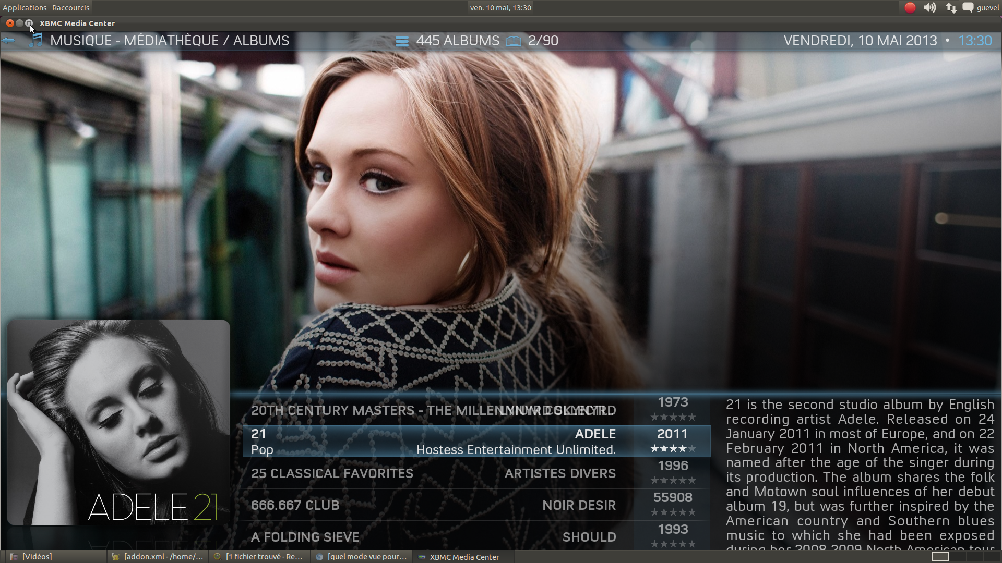Click the 13:30 clock in XBMC header
The width and height of the screenshot is (1002, 563).
tap(975, 41)
